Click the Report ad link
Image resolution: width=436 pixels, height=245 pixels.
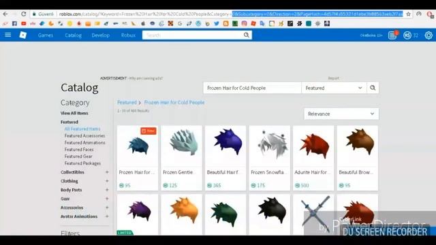333,78
